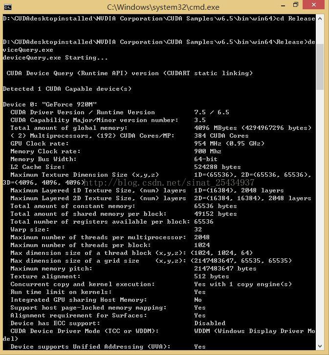Click the empty scrollbar track below thumb

point(320,215)
